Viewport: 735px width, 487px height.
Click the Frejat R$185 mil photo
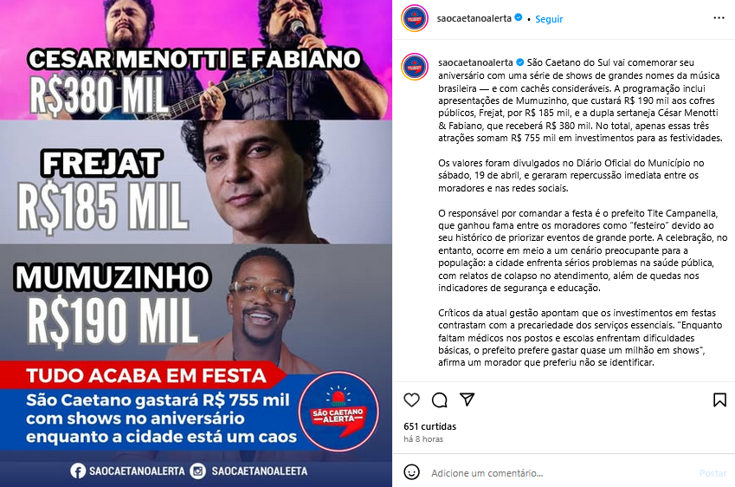[x=196, y=182]
